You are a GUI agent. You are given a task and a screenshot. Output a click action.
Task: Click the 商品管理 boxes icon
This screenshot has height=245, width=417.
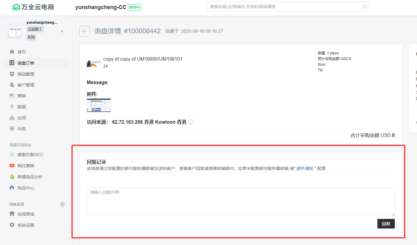click(x=12, y=74)
